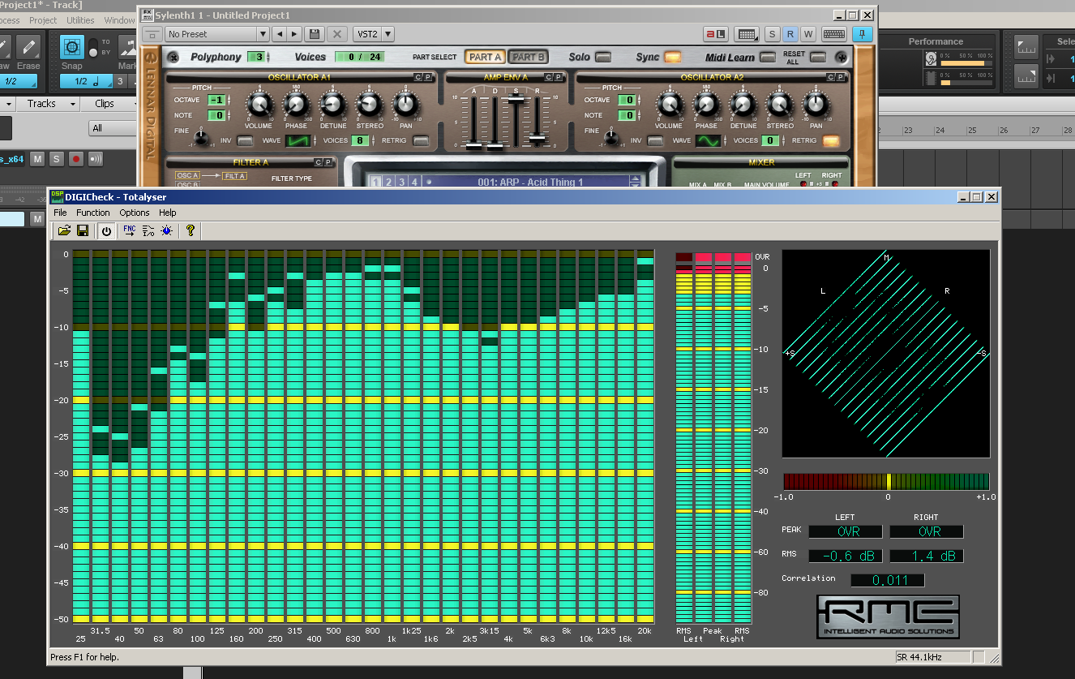Click the red ACT learn icon in Sylenth1 toolbar
1075x679 pixels.
tap(715, 34)
